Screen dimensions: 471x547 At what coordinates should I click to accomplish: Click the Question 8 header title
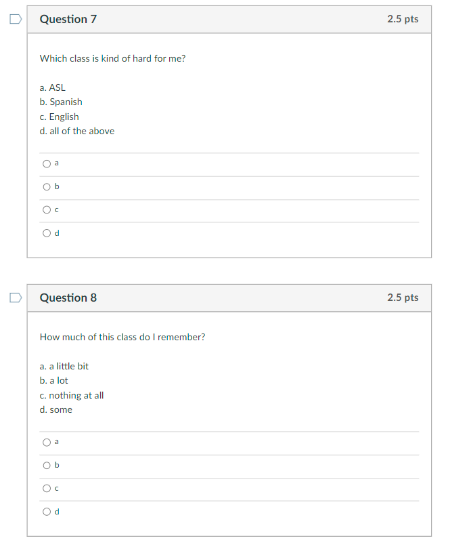[x=68, y=298]
